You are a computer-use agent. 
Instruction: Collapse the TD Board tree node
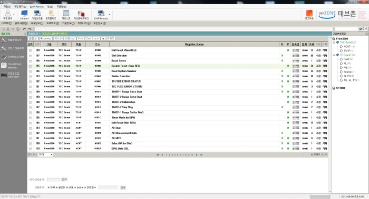(334, 55)
